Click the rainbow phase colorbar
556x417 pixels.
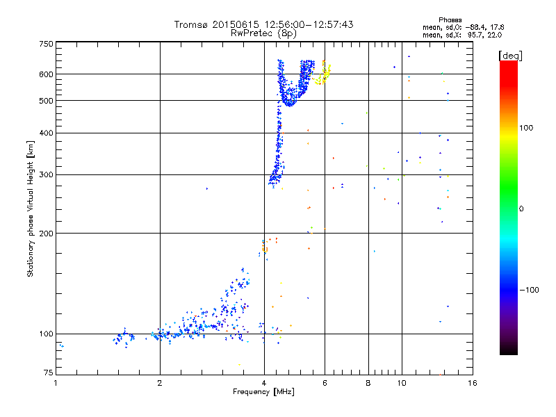[509, 207]
